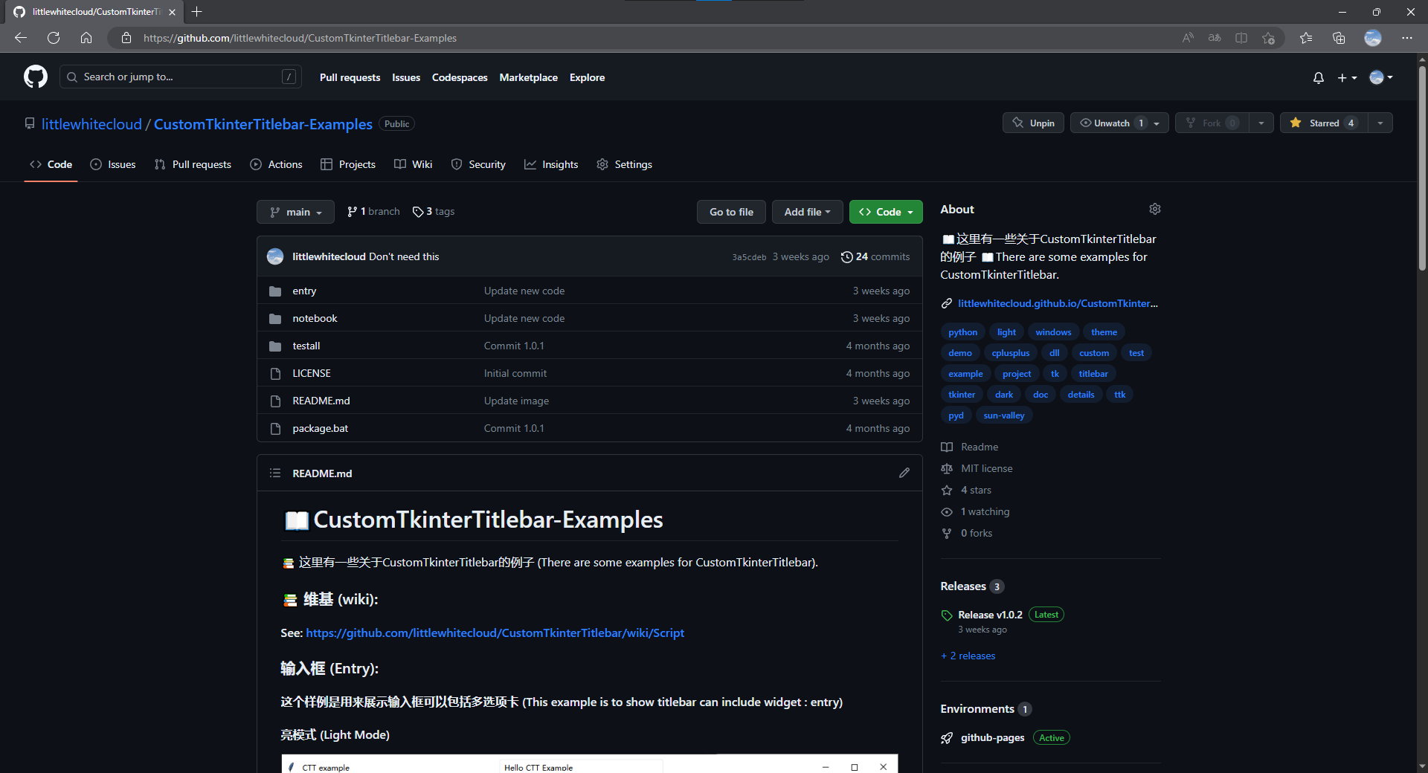
Task: Unwatch this repository
Action: point(1108,123)
